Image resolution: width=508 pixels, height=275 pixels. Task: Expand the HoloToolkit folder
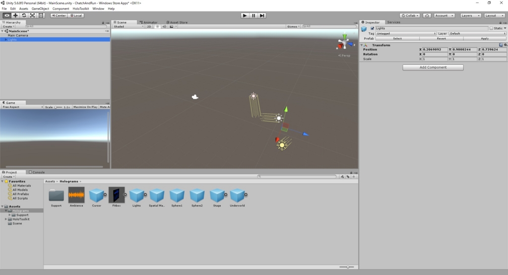6,219
